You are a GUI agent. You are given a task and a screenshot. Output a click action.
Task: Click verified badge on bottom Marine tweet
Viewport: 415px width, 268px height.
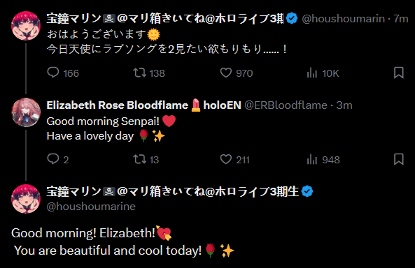(307, 191)
